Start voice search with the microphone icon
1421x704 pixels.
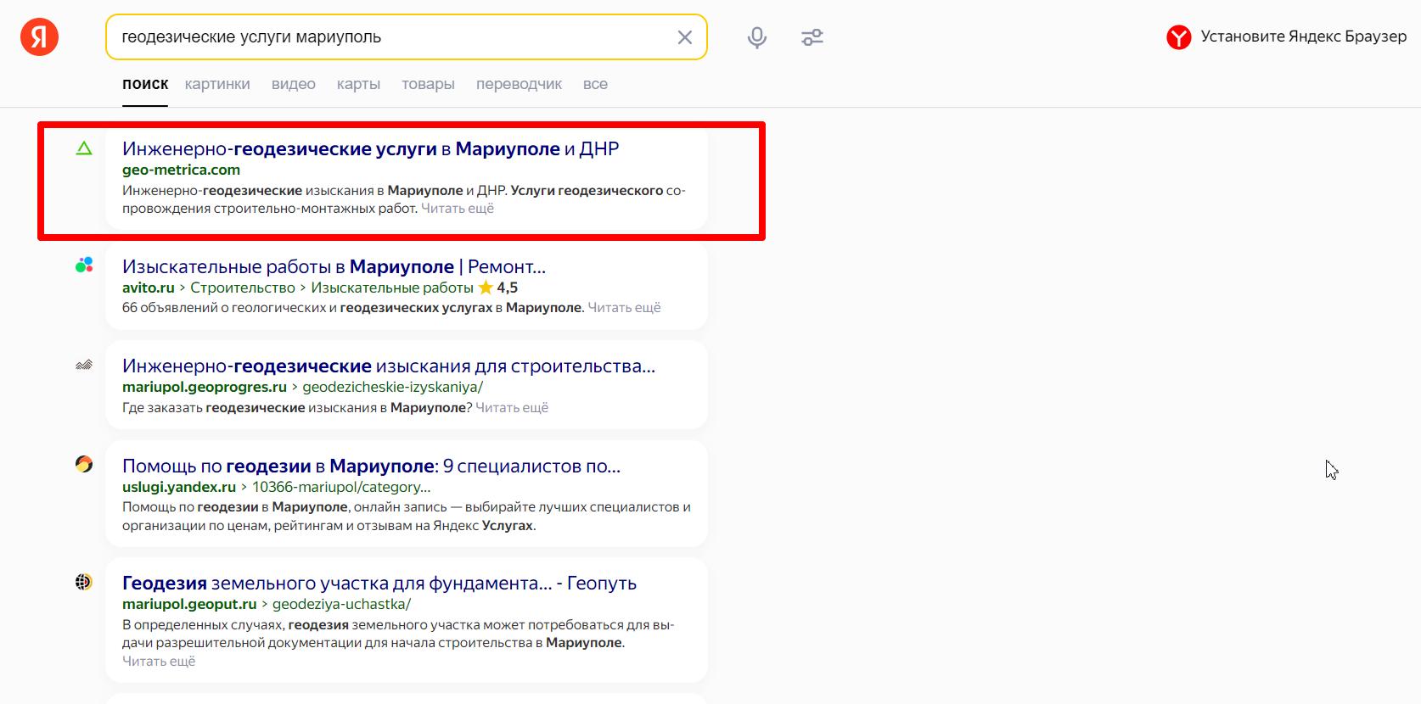tap(757, 37)
